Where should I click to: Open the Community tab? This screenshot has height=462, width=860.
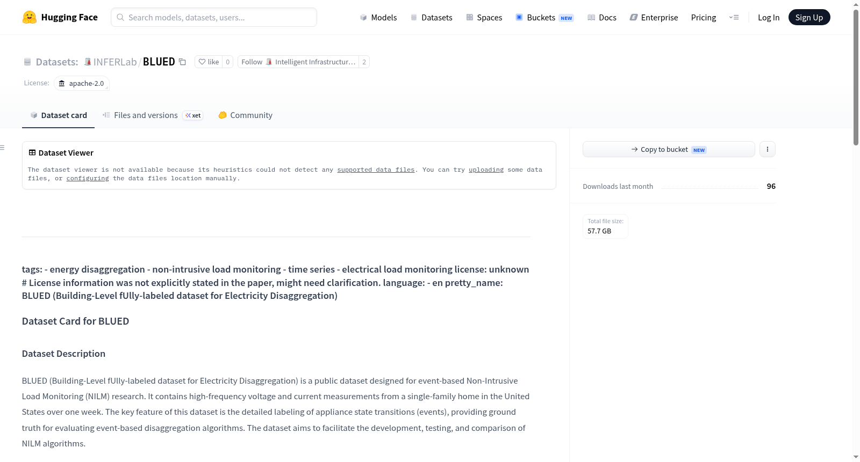245,115
